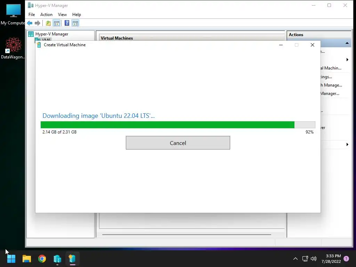
Task: Open the Windows Start menu
Action: point(11,259)
